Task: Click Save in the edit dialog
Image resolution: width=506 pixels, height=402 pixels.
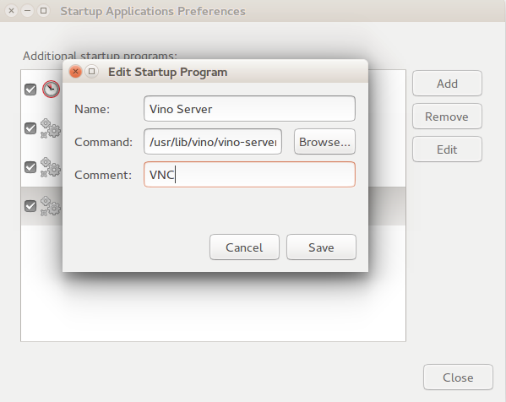Action: (x=321, y=247)
